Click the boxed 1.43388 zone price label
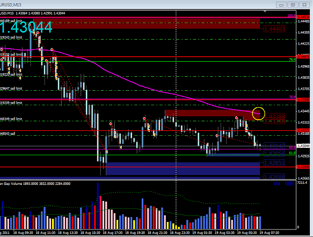 (x=275, y=116)
